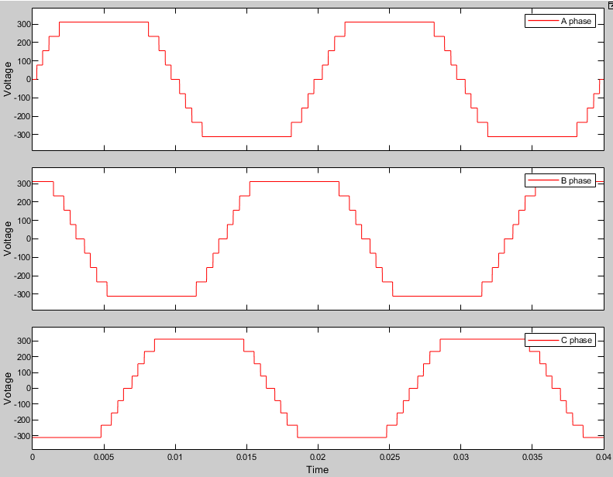Click the -200 y-tick label of the C phase plot

pos(22,420)
